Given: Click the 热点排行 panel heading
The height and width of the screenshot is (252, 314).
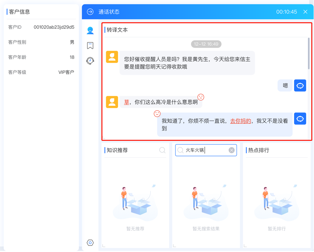Looking at the screenshot, I should coord(258,150).
